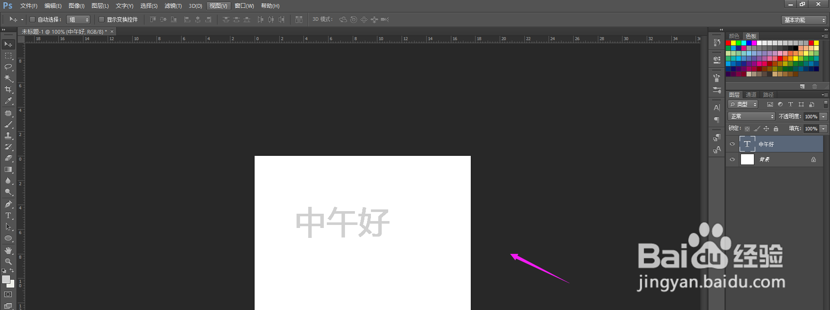This screenshot has height=310, width=830.
Task: Pick the yellow swatch in top row
Action: pyautogui.click(x=734, y=43)
